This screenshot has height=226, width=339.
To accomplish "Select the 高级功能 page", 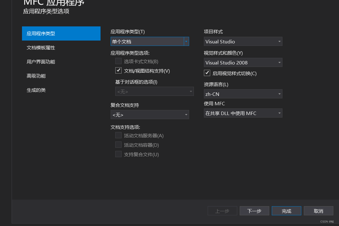I will pos(36,76).
